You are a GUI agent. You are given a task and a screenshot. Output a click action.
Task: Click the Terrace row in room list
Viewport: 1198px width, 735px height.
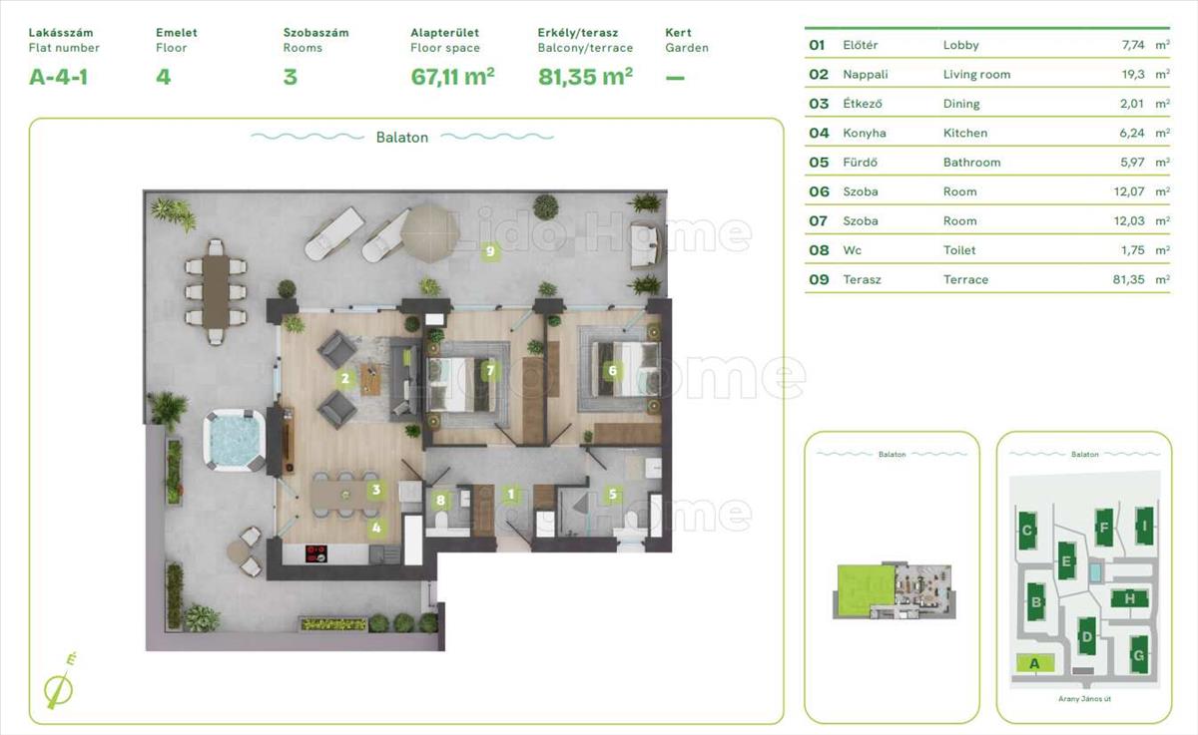(987, 279)
